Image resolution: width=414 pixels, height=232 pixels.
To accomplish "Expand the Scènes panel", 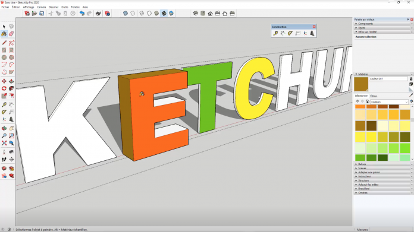I will click(383, 169).
